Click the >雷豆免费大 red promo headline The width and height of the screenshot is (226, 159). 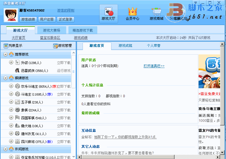pos(209,94)
